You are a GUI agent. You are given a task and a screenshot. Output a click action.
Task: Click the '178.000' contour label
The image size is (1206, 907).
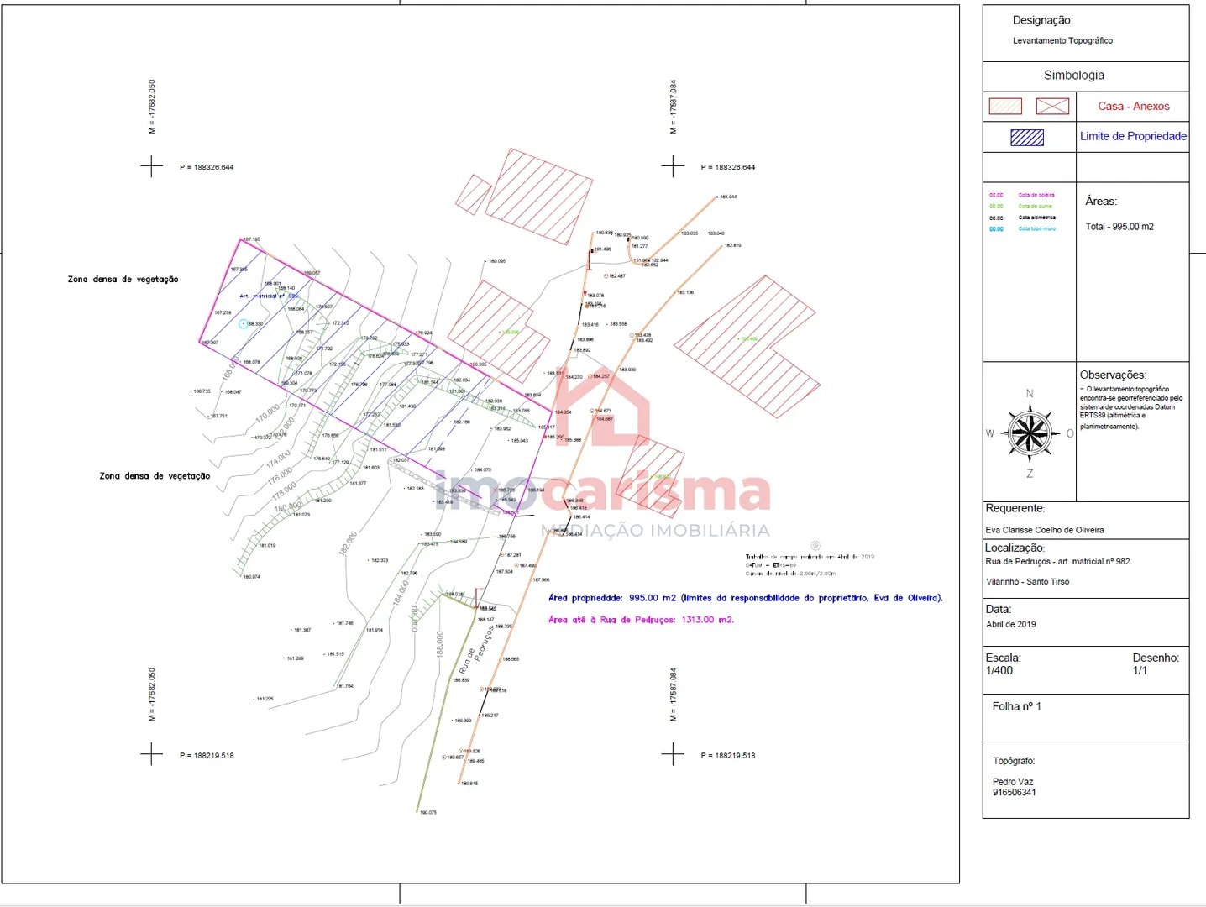[285, 492]
